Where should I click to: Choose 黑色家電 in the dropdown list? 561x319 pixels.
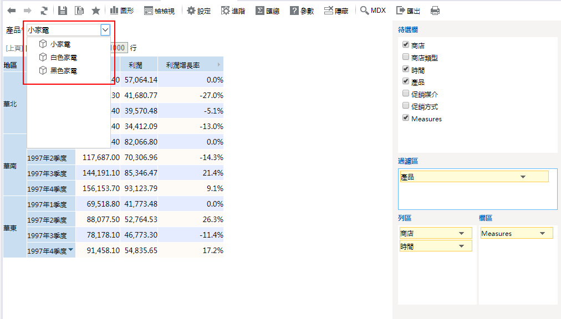63,71
